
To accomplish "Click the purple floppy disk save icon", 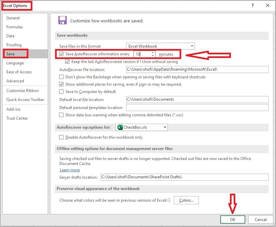I will [x=62, y=20].
